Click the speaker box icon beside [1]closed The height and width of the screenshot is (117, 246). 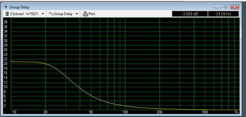click(x=7, y=14)
